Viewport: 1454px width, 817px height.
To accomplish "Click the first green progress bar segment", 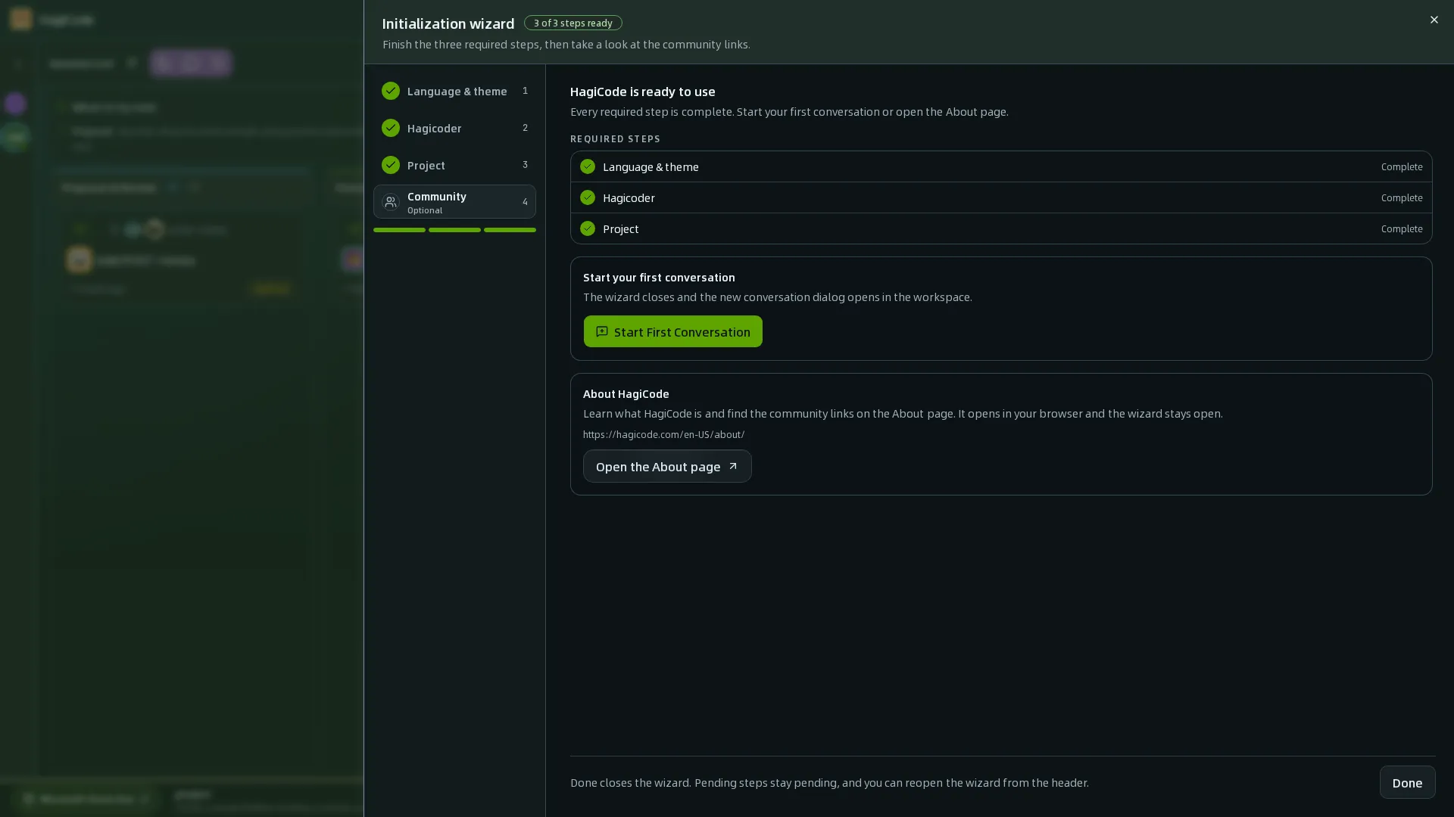I will 399,230.
